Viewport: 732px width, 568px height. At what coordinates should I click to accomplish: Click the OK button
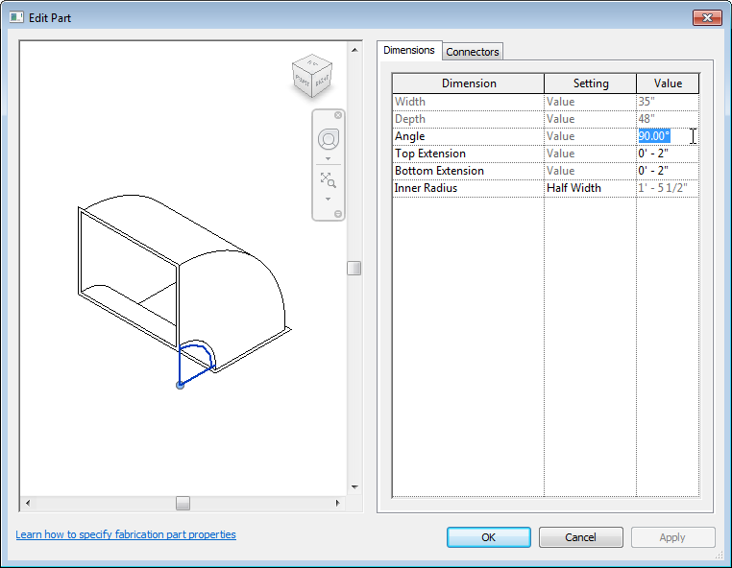click(488, 537)
